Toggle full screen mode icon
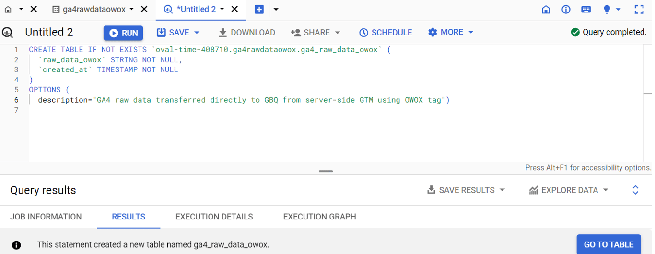Viewport: 655px width, 254px height. (639, 9)
